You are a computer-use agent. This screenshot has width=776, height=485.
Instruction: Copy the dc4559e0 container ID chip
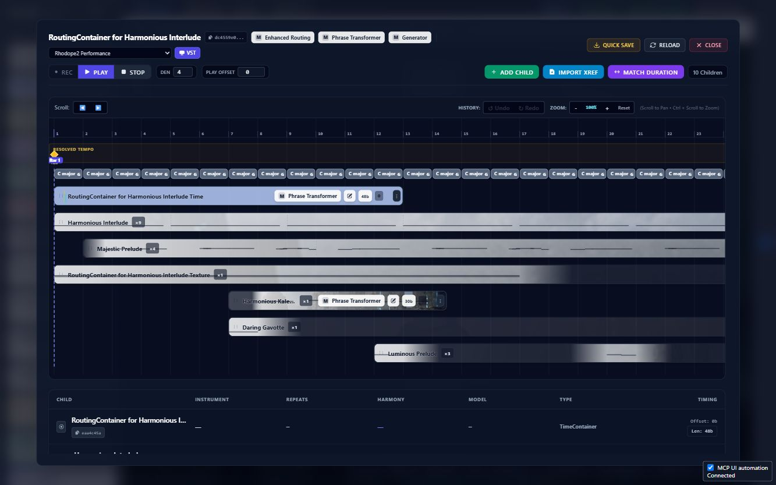[x=226, y=38]
